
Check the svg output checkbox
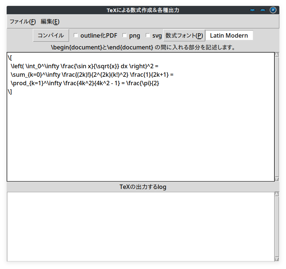(x=148, y=35)
